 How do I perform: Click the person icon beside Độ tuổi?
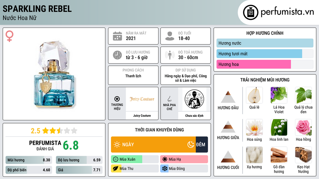tap(170, 36)
